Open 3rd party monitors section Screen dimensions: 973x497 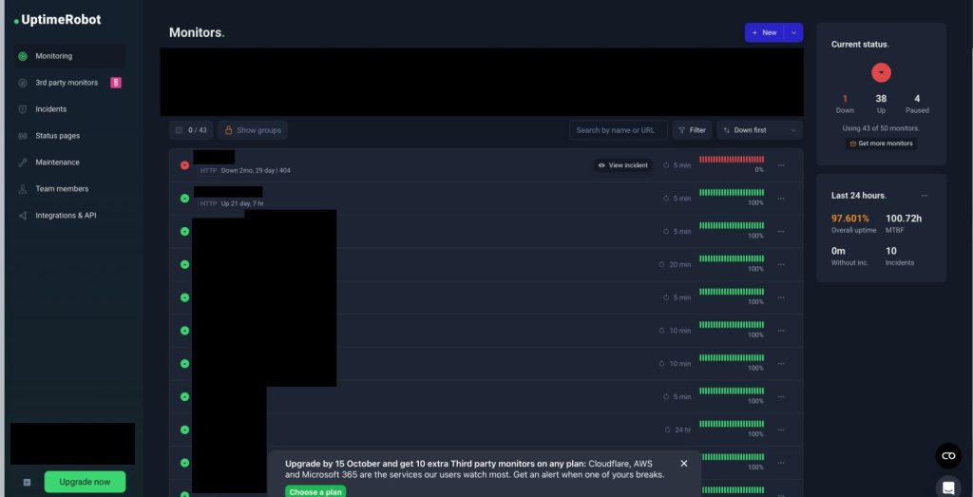point(67,83)
